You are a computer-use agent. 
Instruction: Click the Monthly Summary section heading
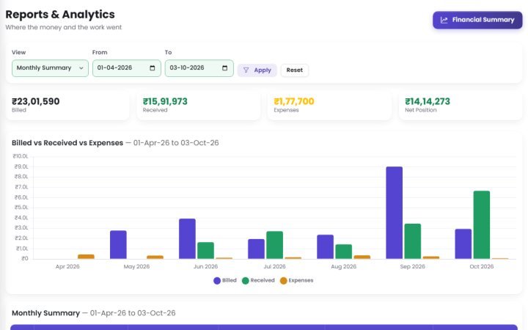[x=45, y=313]
